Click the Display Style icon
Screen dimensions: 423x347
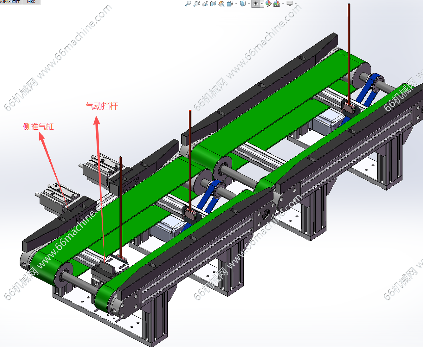(243, 4)
